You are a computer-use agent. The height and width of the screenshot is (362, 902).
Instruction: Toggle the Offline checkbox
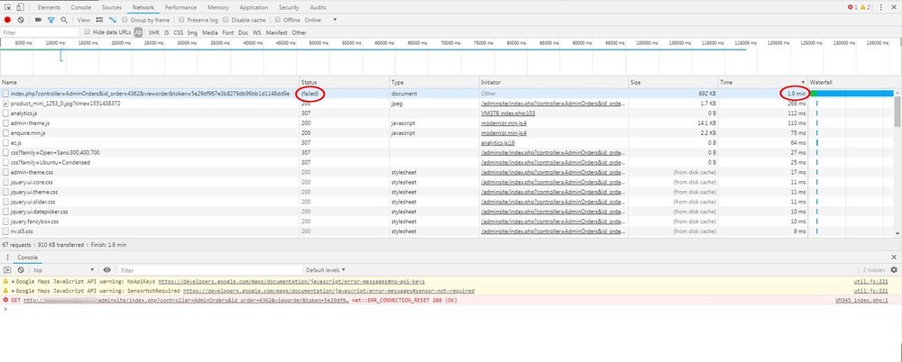tap(278, 20)
